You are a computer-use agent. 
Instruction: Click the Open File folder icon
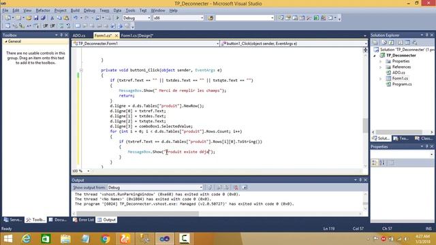[29, 18]
